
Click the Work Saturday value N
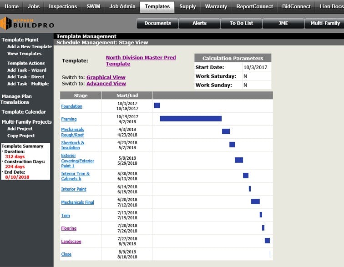[245, 76]
